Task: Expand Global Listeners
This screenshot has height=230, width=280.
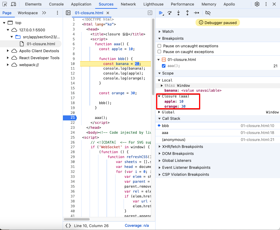Action: click(x=160, y=161)
